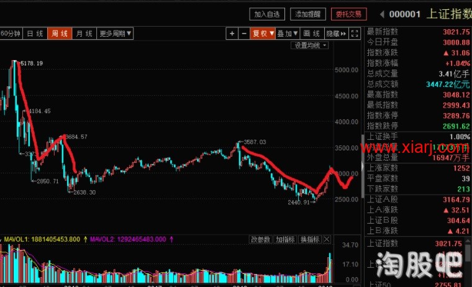Click the 画线 drawing tool button
The image size is (472, 287).
pyautogui.click(x=312, y=34)
